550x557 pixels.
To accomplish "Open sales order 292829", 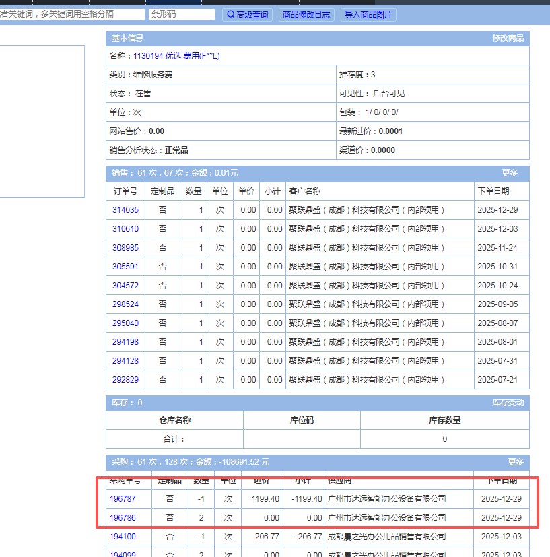I will (x=125, y=380).
